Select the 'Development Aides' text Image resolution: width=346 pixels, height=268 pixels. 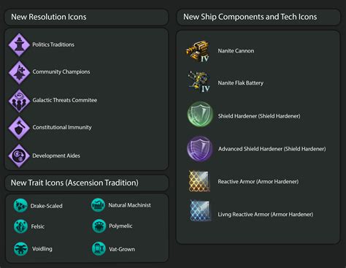(56, 156)
